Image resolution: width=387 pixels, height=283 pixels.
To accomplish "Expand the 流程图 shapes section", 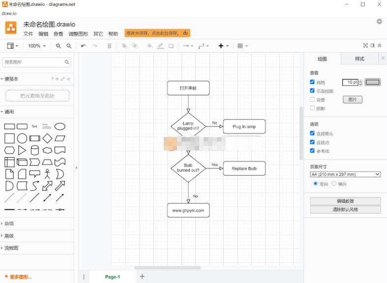I will 11,248.
